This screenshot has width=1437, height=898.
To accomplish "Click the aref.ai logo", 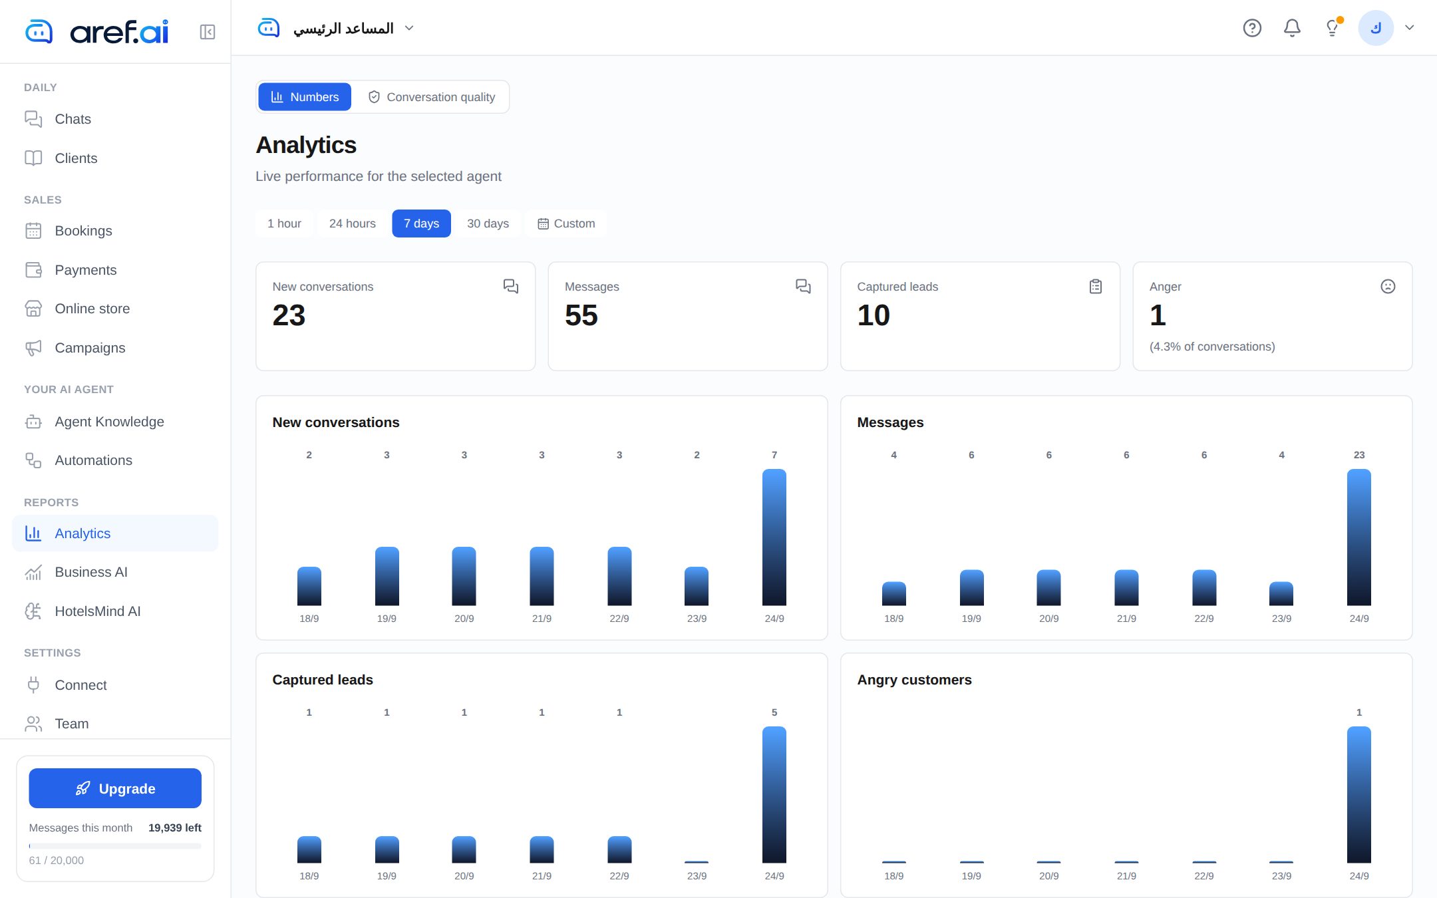I will click(97, 31).
